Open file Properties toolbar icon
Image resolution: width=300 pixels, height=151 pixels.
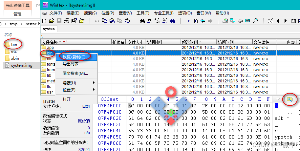click(74, 21)
